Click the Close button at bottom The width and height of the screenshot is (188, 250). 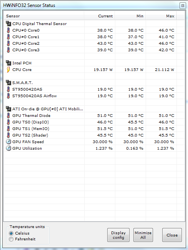coord(172,235)
